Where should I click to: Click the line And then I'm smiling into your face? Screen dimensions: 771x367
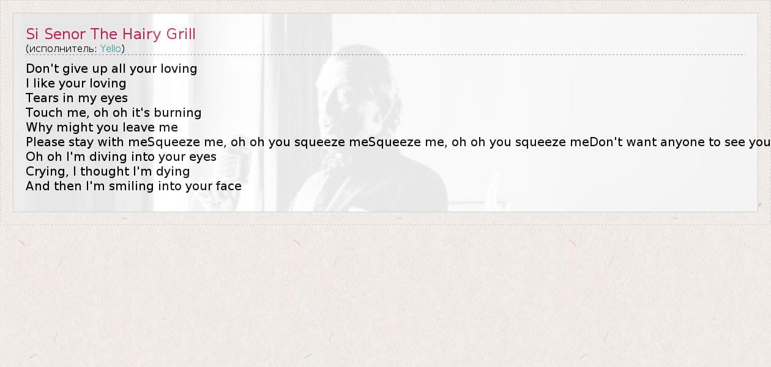point(133,186)
